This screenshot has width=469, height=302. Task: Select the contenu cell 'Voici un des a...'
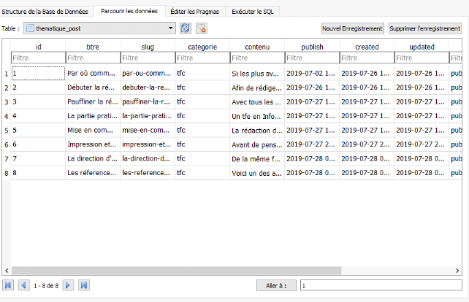click(257, 173)
